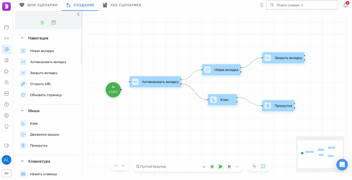This screenshot has width=352, height=180.
Task: Toggle the pointer cursor mode
Action: pos(254,166)
